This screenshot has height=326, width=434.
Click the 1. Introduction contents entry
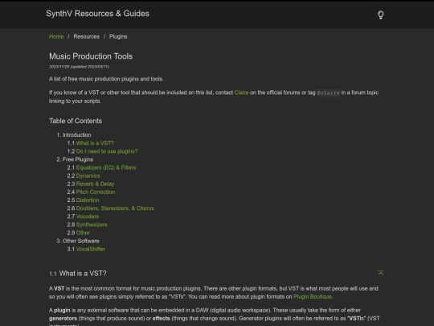coord(74,135)
